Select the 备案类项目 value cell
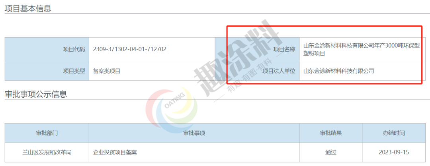430x166 pixels. (152, 71)
